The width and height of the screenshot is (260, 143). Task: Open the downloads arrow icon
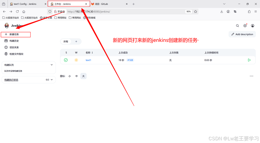[x=222, y=12]
